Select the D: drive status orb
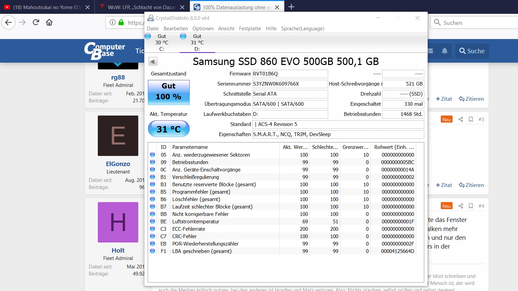The height and width of the screenshot is (291, 518). click(183, 36)
